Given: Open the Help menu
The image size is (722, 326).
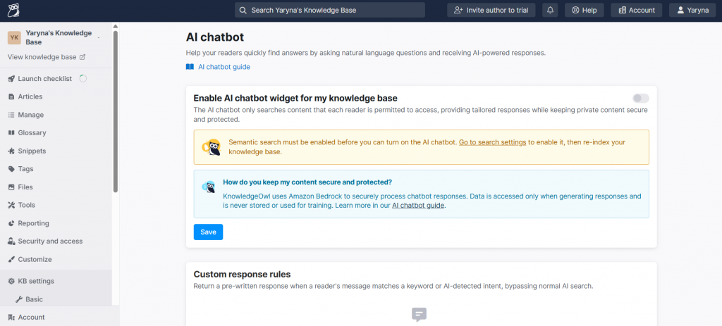Looking at the screenshot, I should point(585,10).
